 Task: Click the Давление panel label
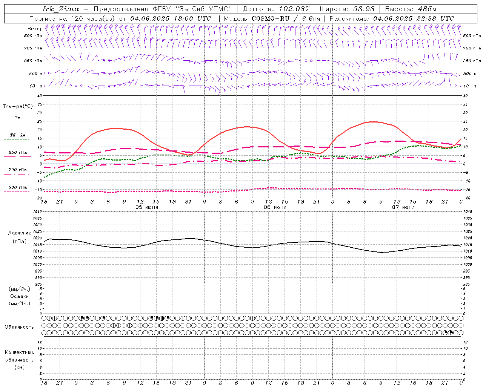(20, 233)
